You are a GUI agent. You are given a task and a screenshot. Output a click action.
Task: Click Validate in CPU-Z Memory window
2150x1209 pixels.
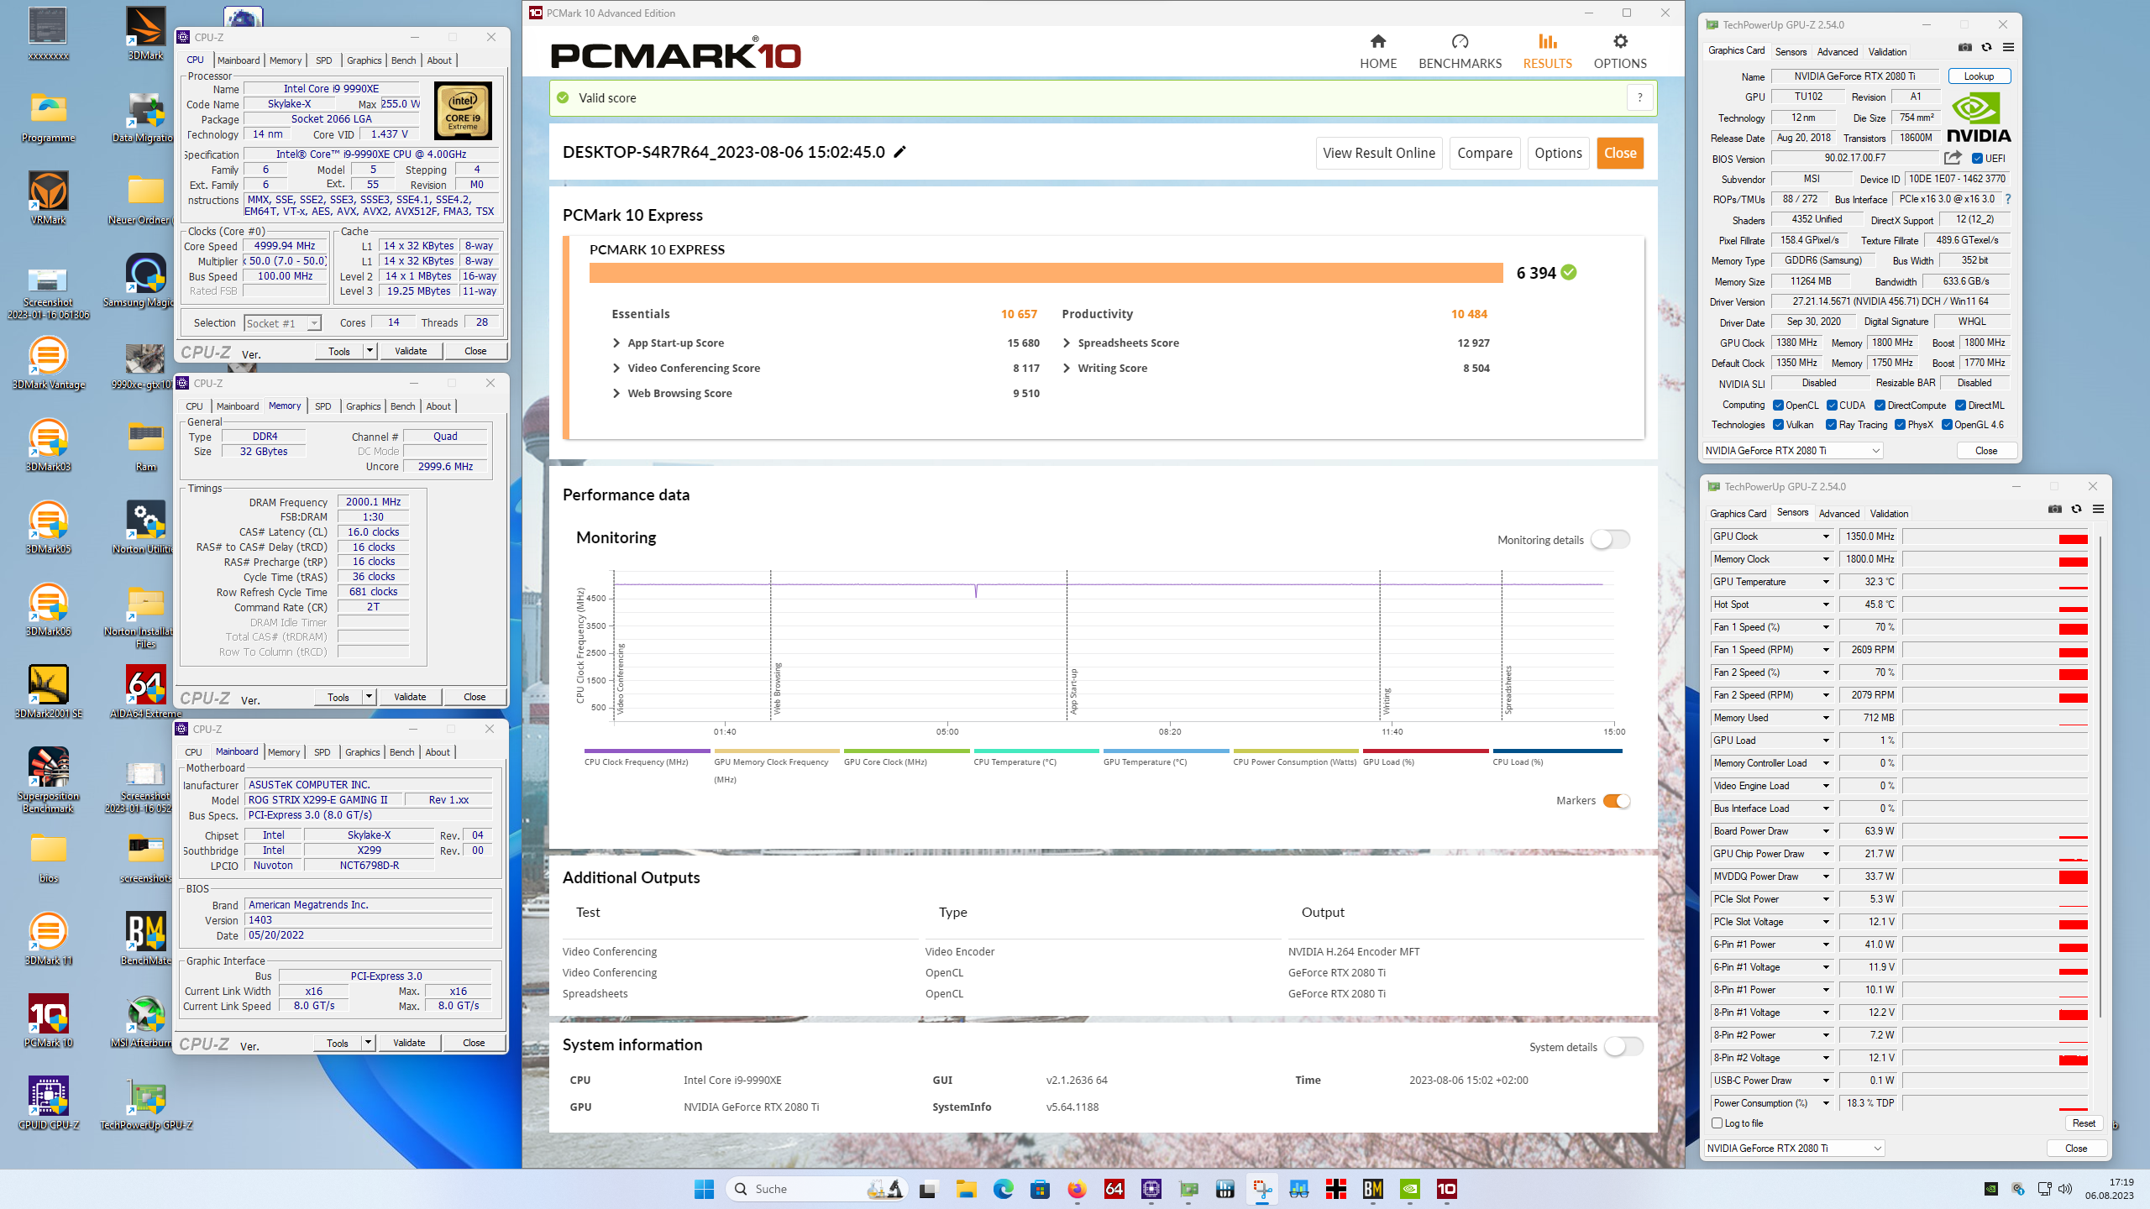(410, 697)
